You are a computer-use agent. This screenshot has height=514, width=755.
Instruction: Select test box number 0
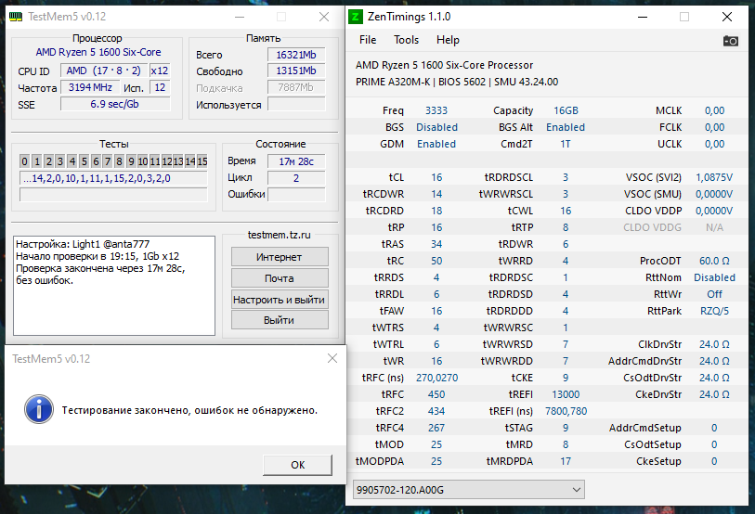pyautogui.click(x=24, y=161)
